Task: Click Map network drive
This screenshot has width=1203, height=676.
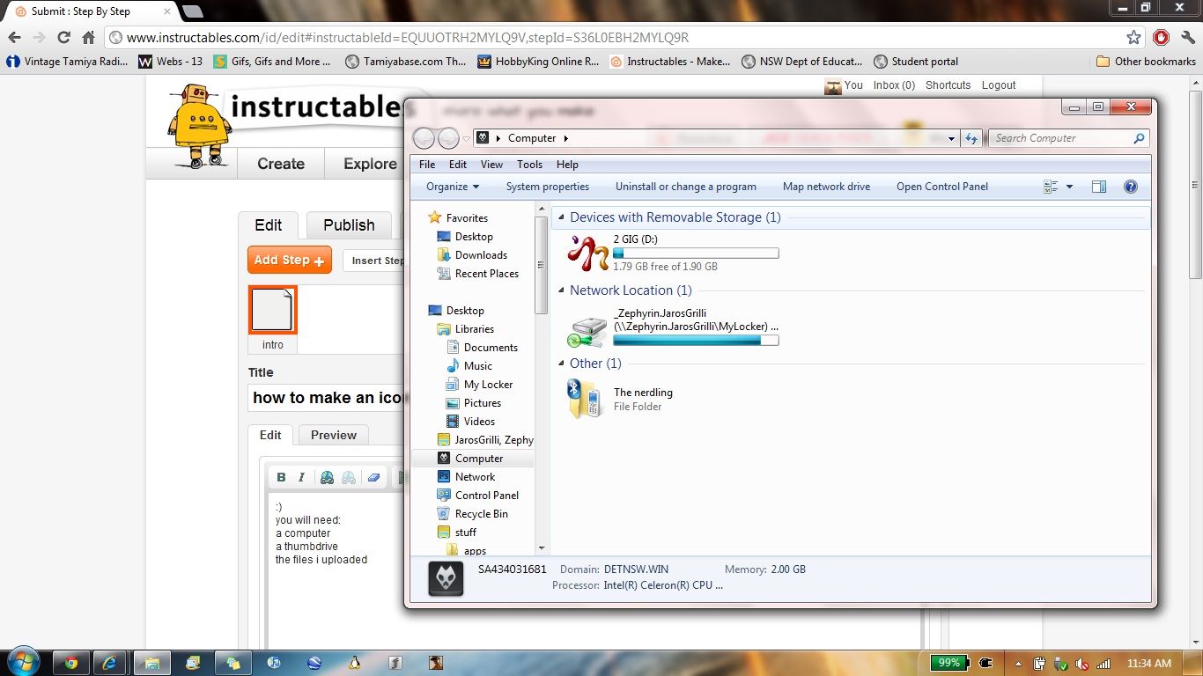Action: click(826, 187)
